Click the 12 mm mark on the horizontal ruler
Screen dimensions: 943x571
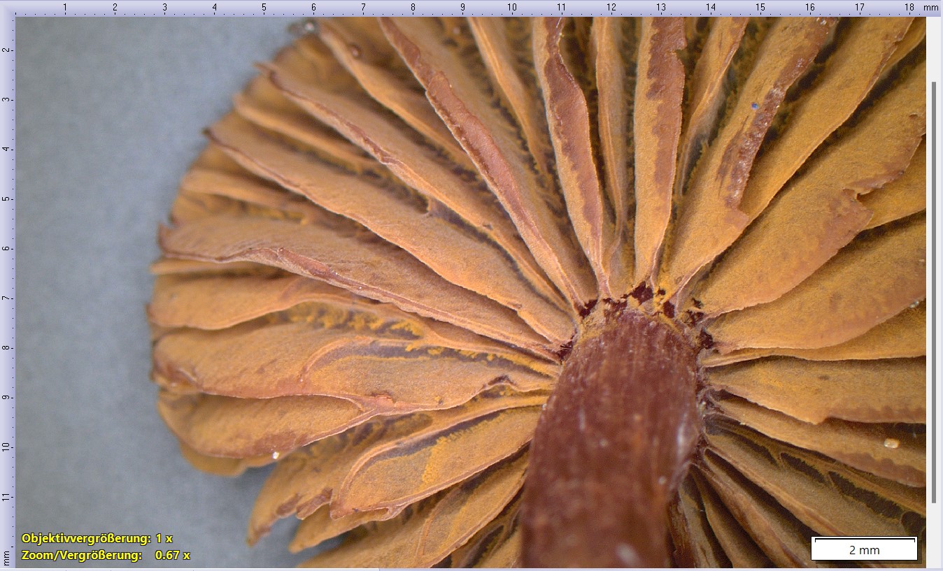point(611,8)
